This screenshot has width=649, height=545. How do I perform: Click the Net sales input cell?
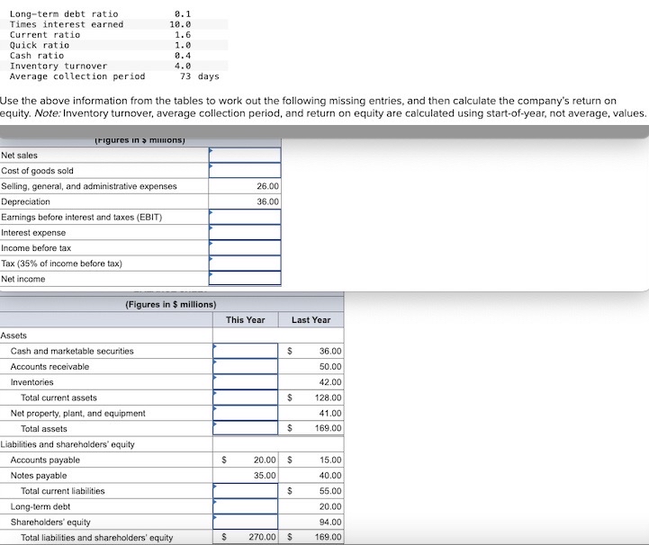pyautogui.click(x=245, y=155)
